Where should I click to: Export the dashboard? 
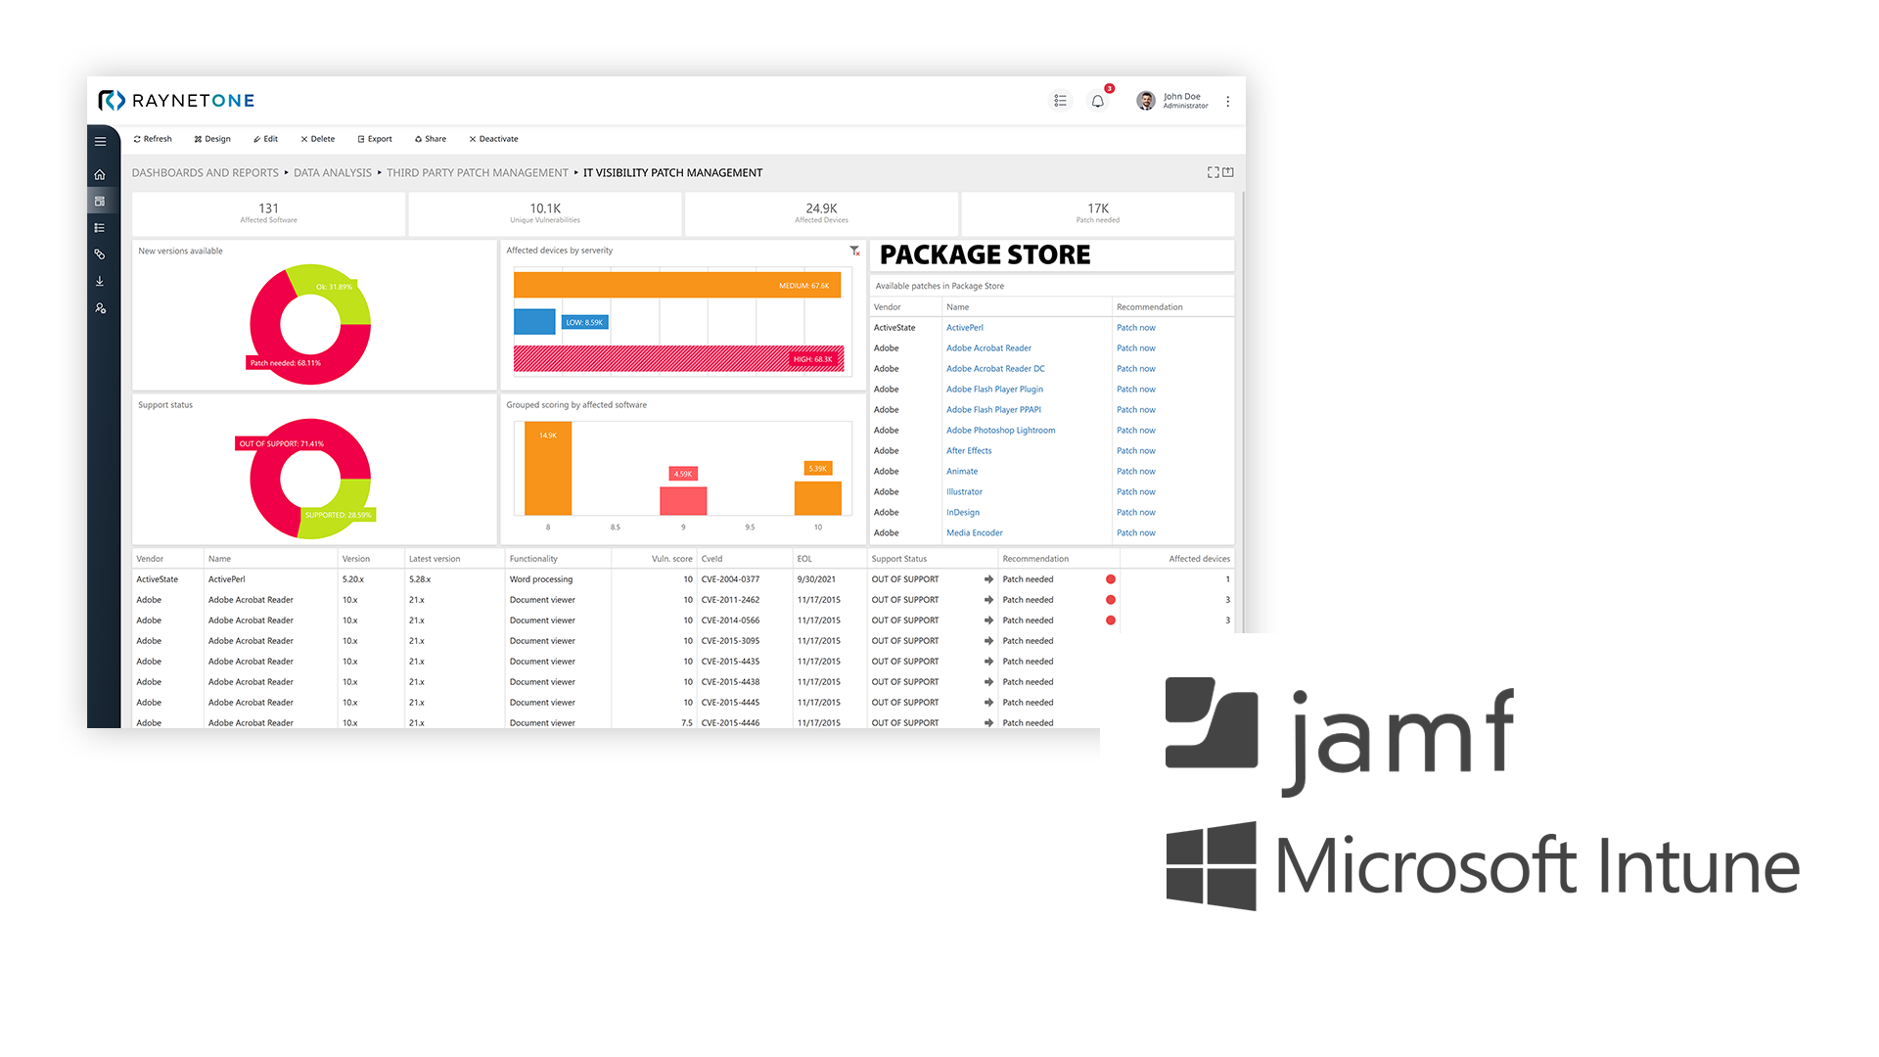[375, 139]
